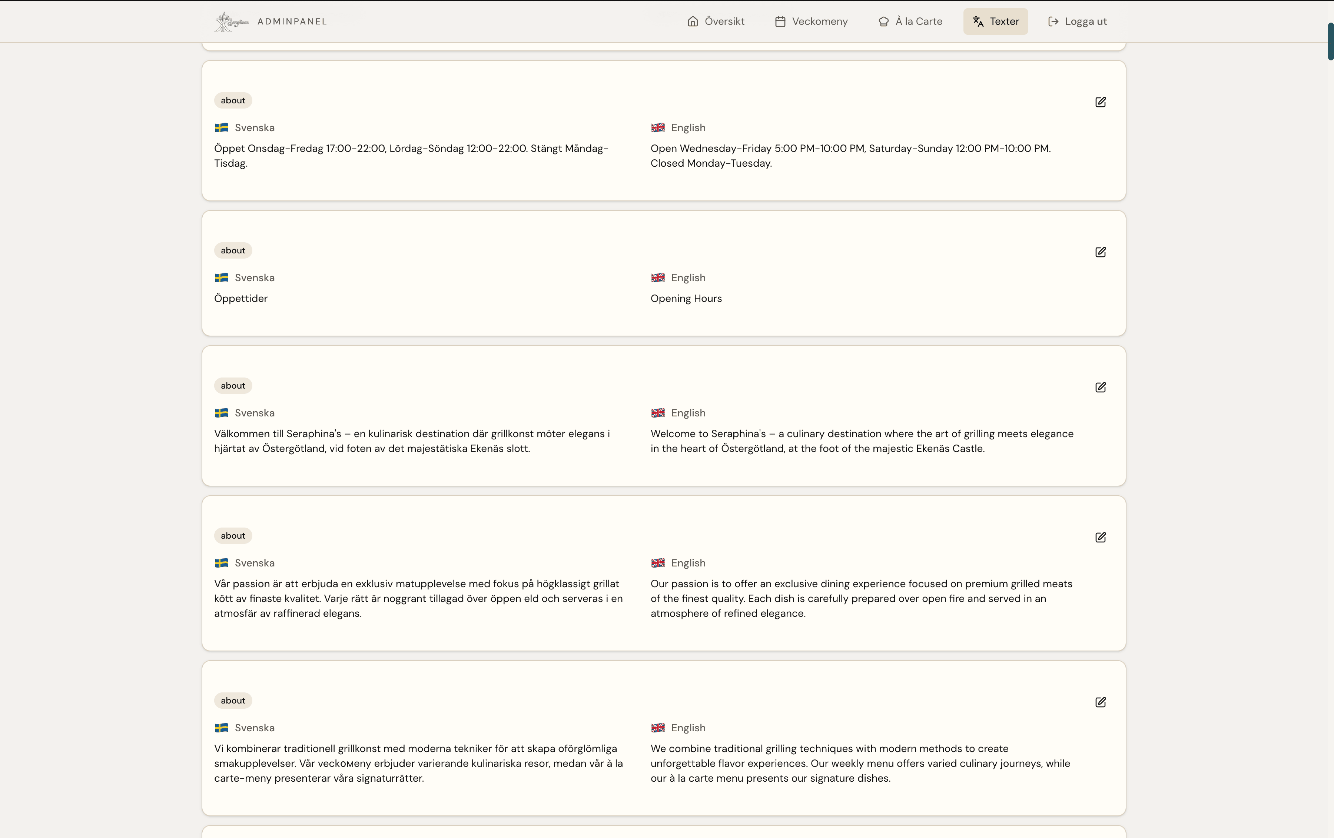Click the about tag above opening hours schedule
Screen dimensions: 1334x838
pos(233,100)
